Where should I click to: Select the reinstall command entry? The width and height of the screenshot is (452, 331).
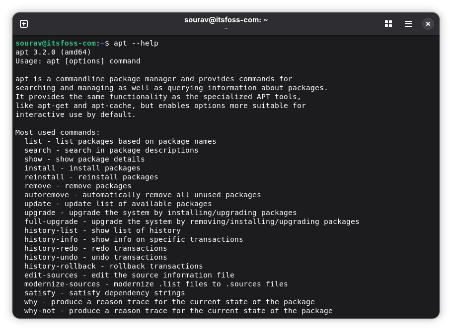(x=91, y=177)
